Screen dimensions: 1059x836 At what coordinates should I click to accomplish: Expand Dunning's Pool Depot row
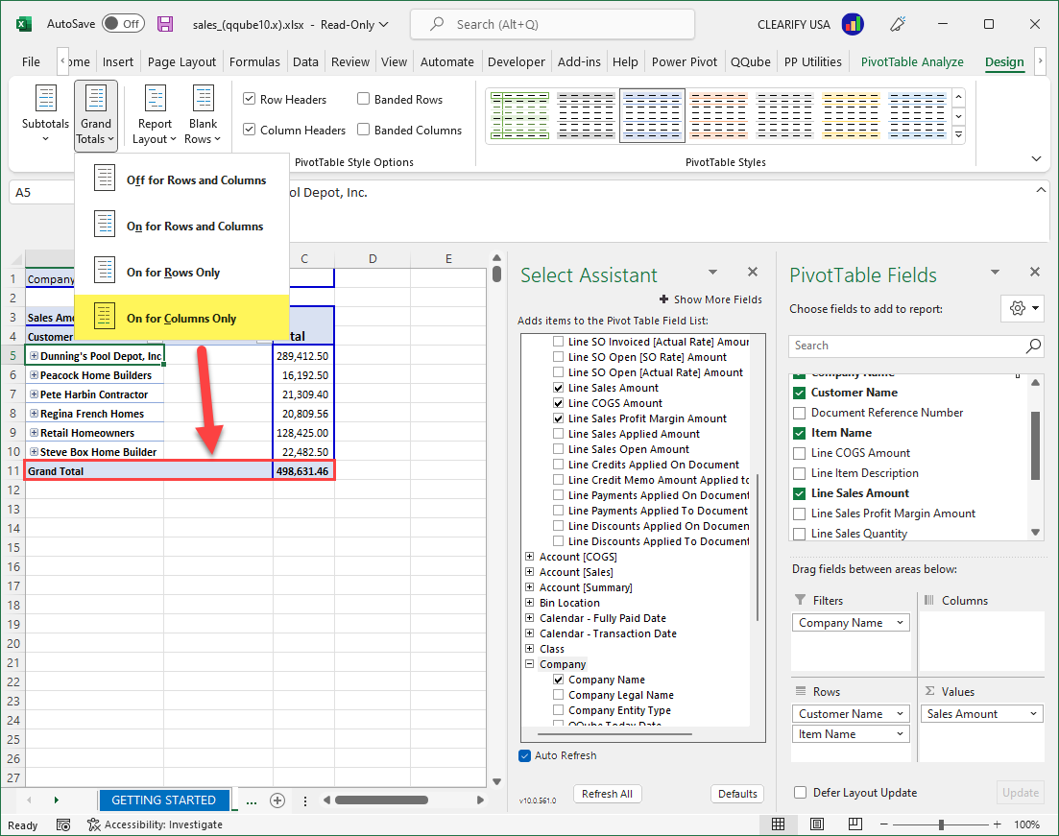click(34, 356)
